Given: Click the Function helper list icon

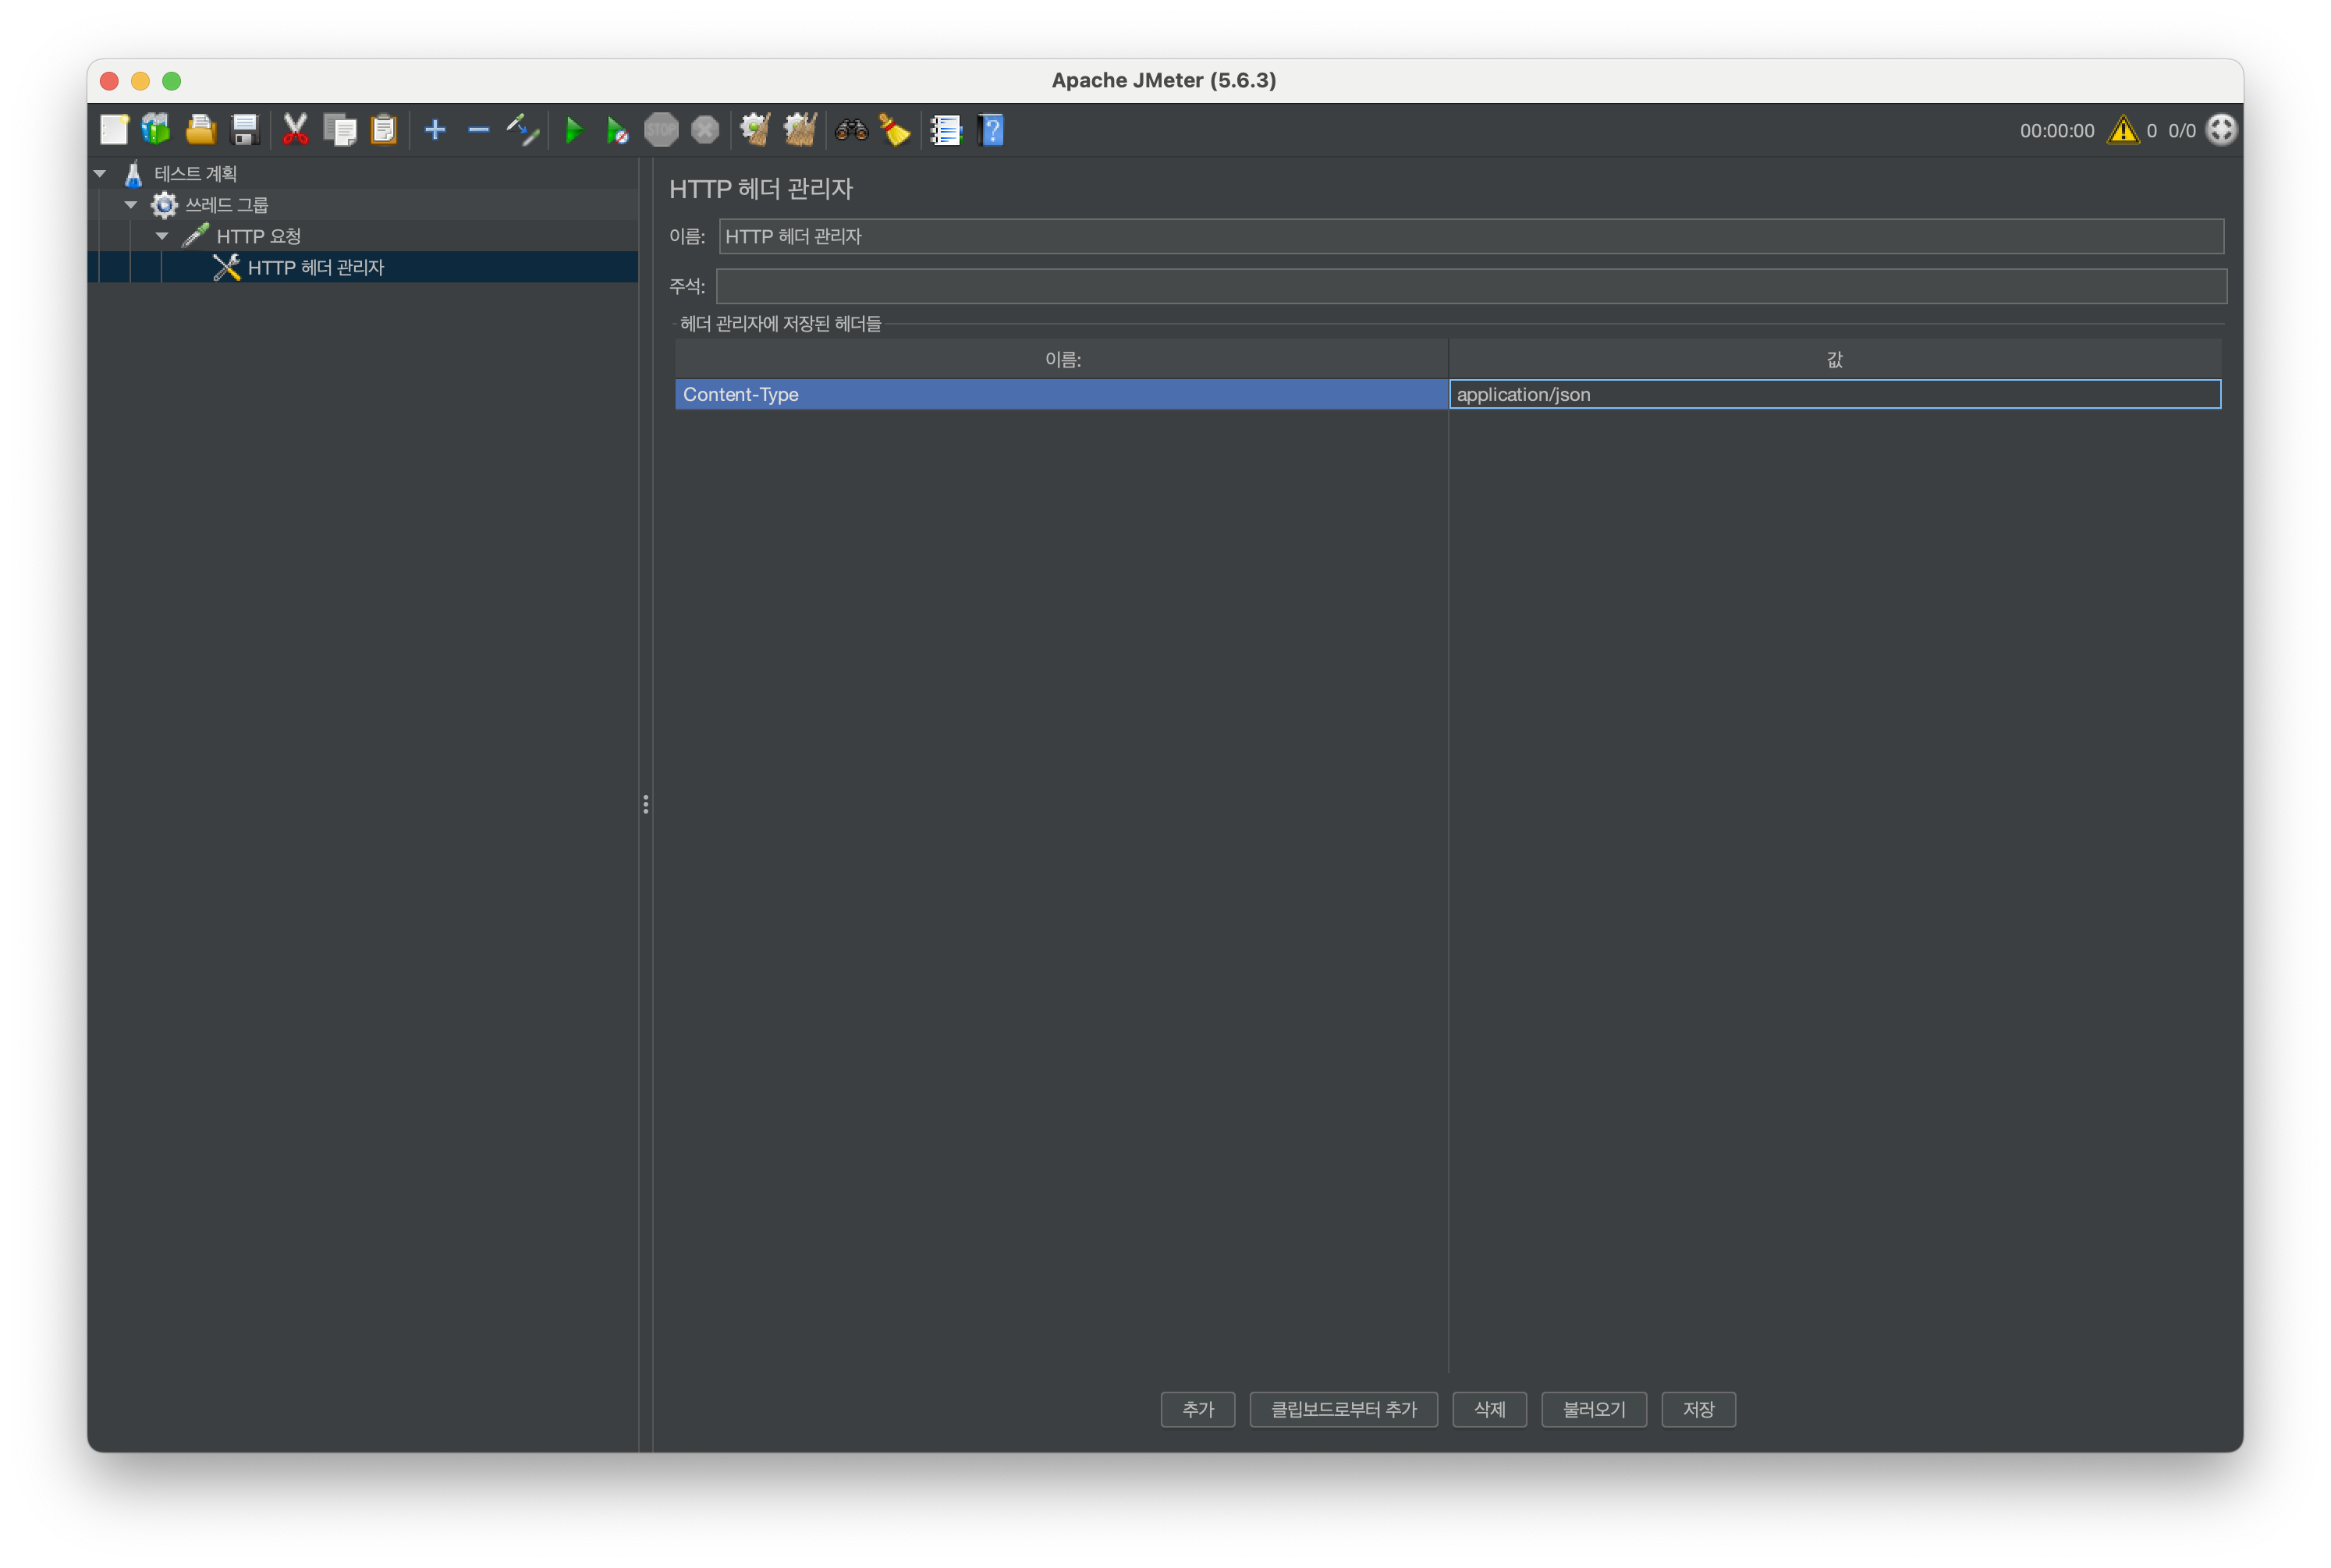Looking at the screenshot, I should pyautogui.click(x=946, y=130).
